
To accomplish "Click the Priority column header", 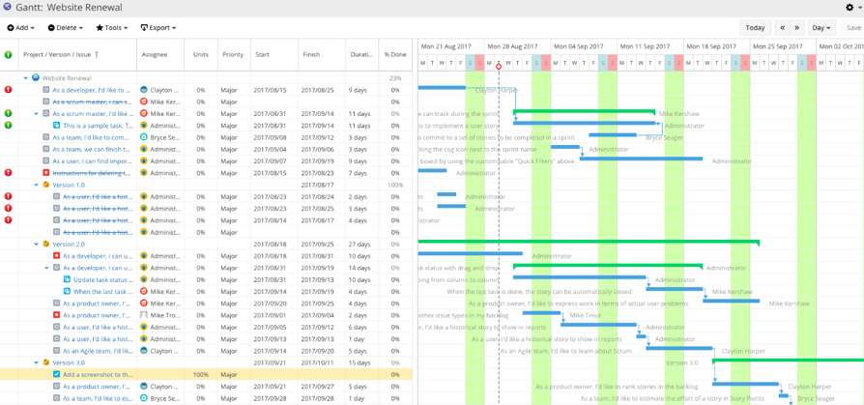I will coord(233,54).
